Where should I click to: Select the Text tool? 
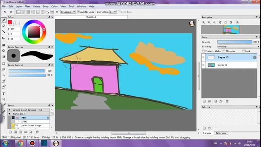click(4, 94)
